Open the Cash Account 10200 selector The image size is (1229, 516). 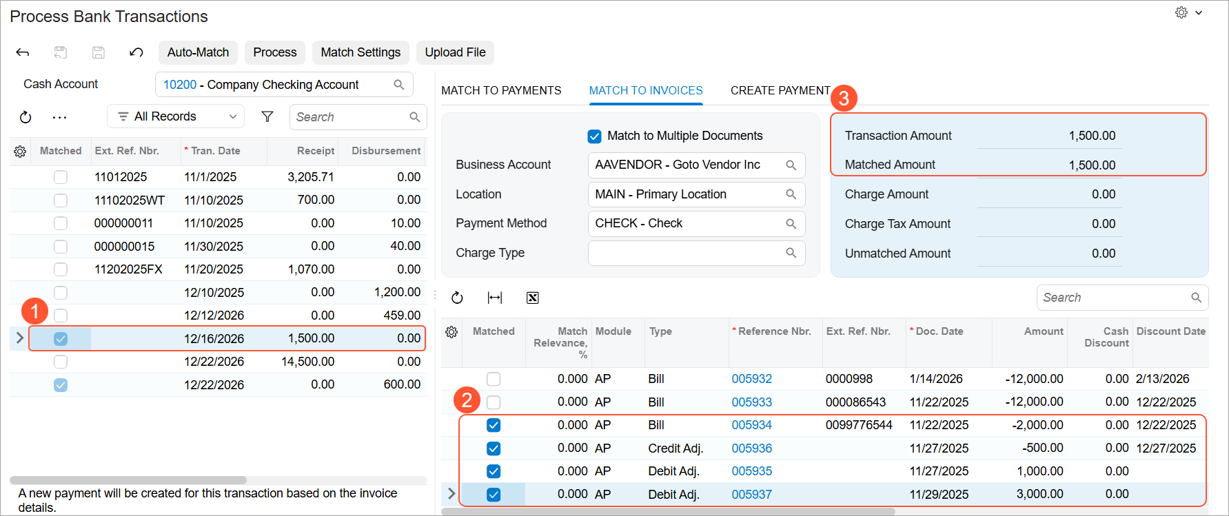(284, 85)
